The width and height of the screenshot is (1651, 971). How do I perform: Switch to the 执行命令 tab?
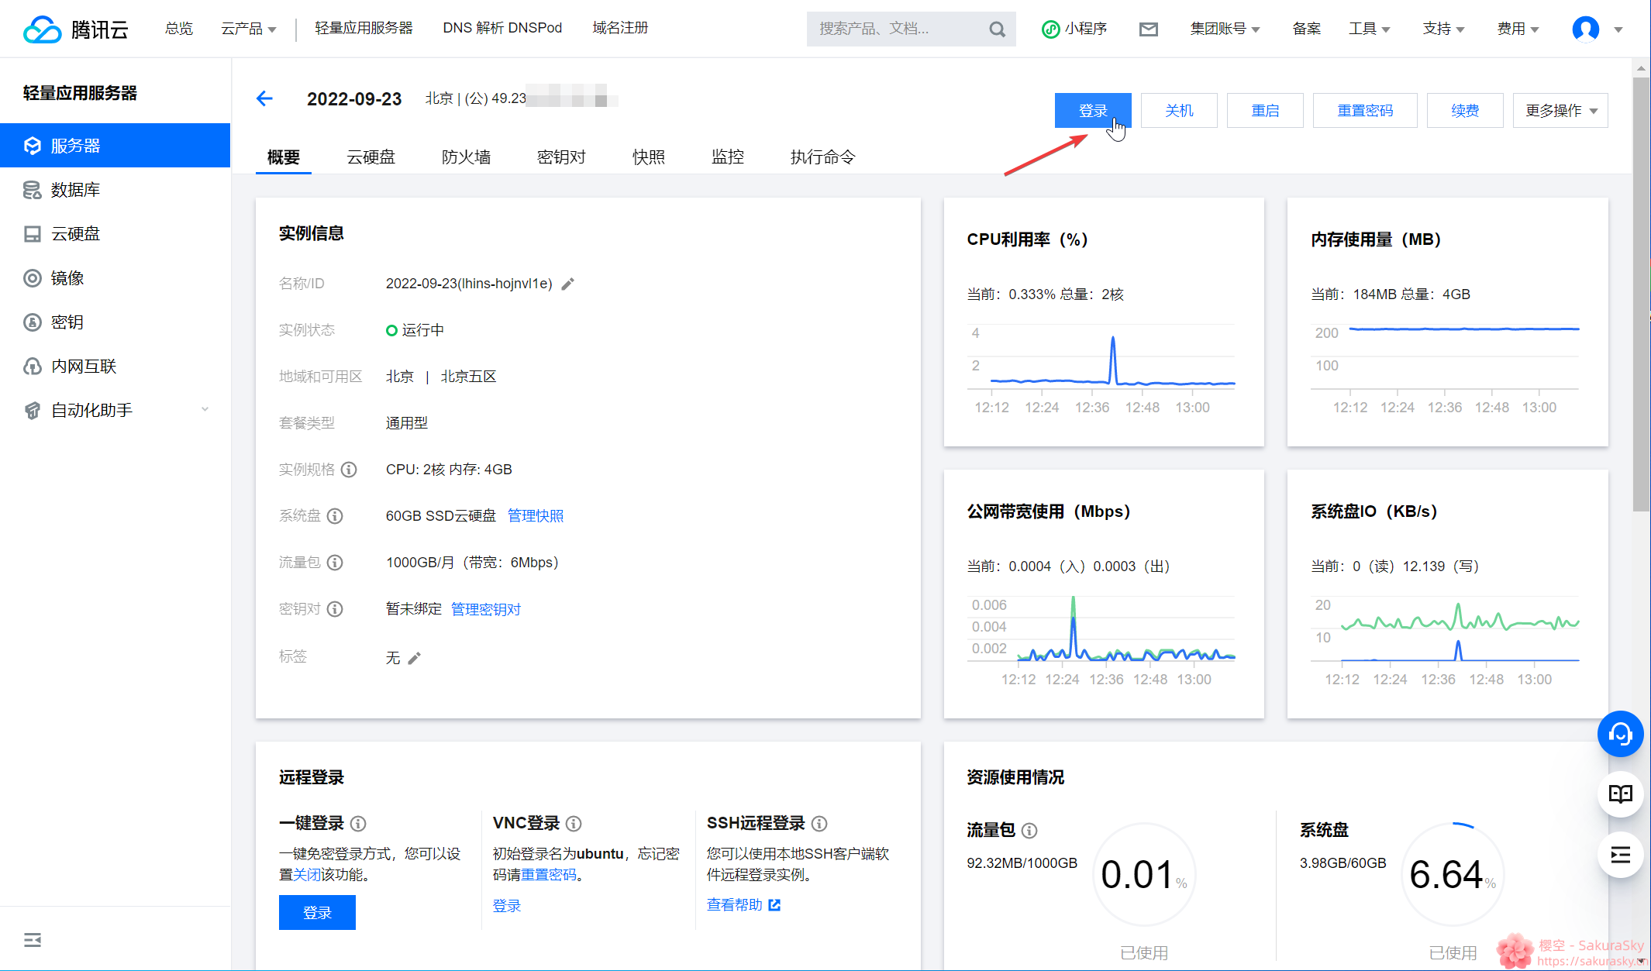(822, 157)
